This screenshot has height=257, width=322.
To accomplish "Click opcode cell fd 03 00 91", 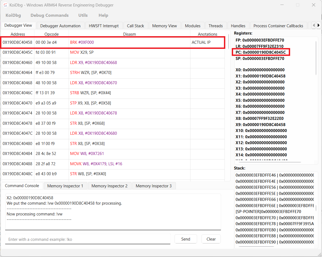I will pos(51,52).
